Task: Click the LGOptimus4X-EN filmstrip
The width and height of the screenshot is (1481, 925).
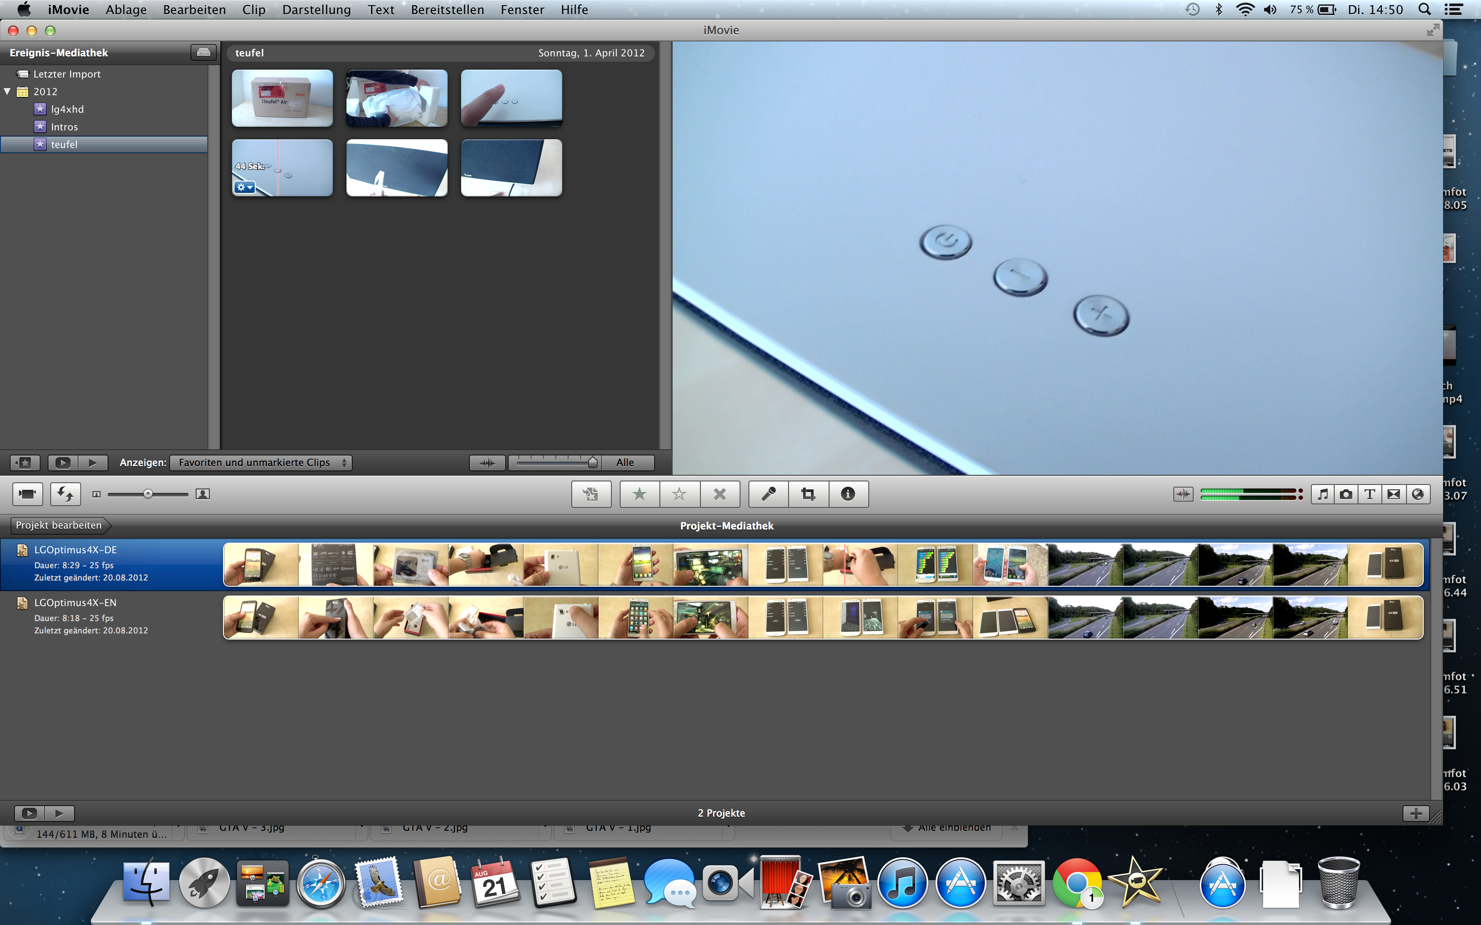Action: coord(823,617)
